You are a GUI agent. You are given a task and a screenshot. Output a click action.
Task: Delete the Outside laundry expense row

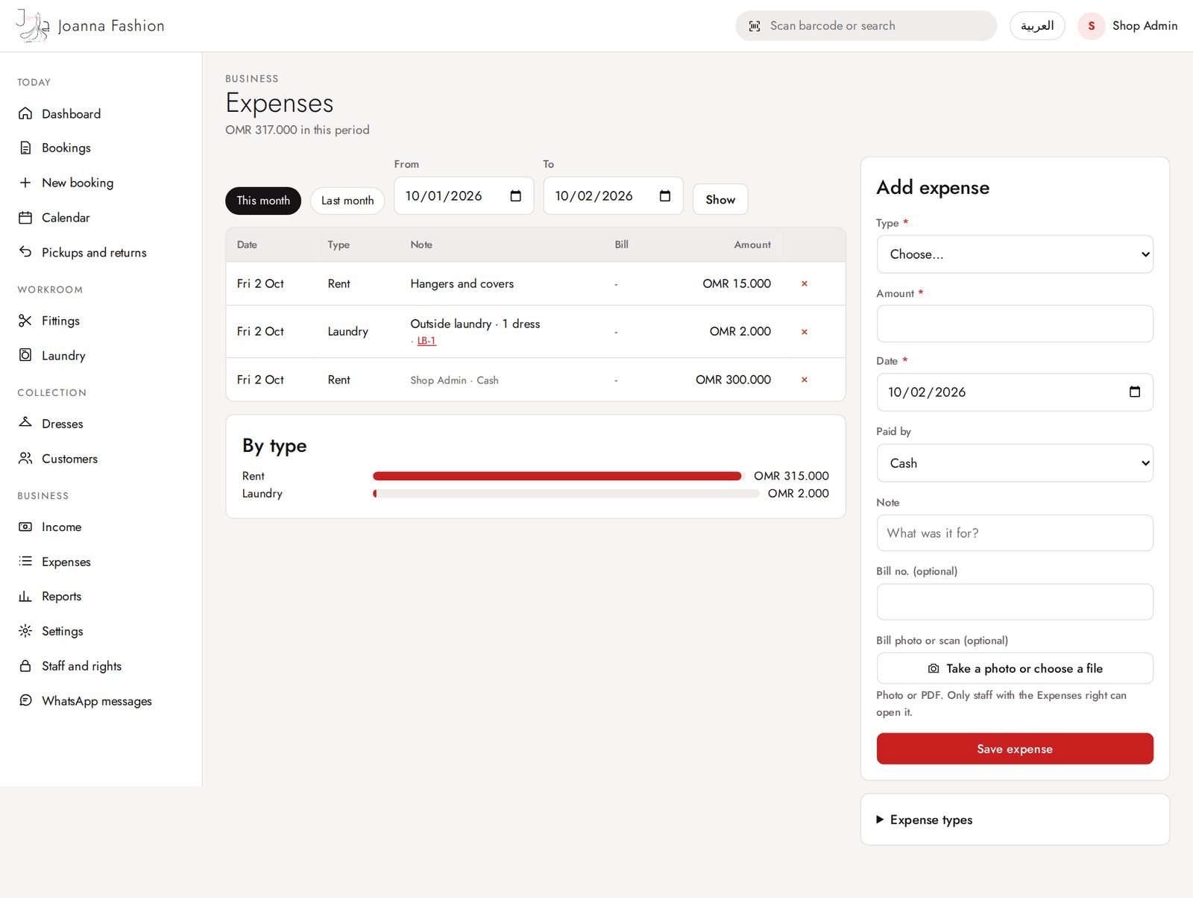coord(805,332)
